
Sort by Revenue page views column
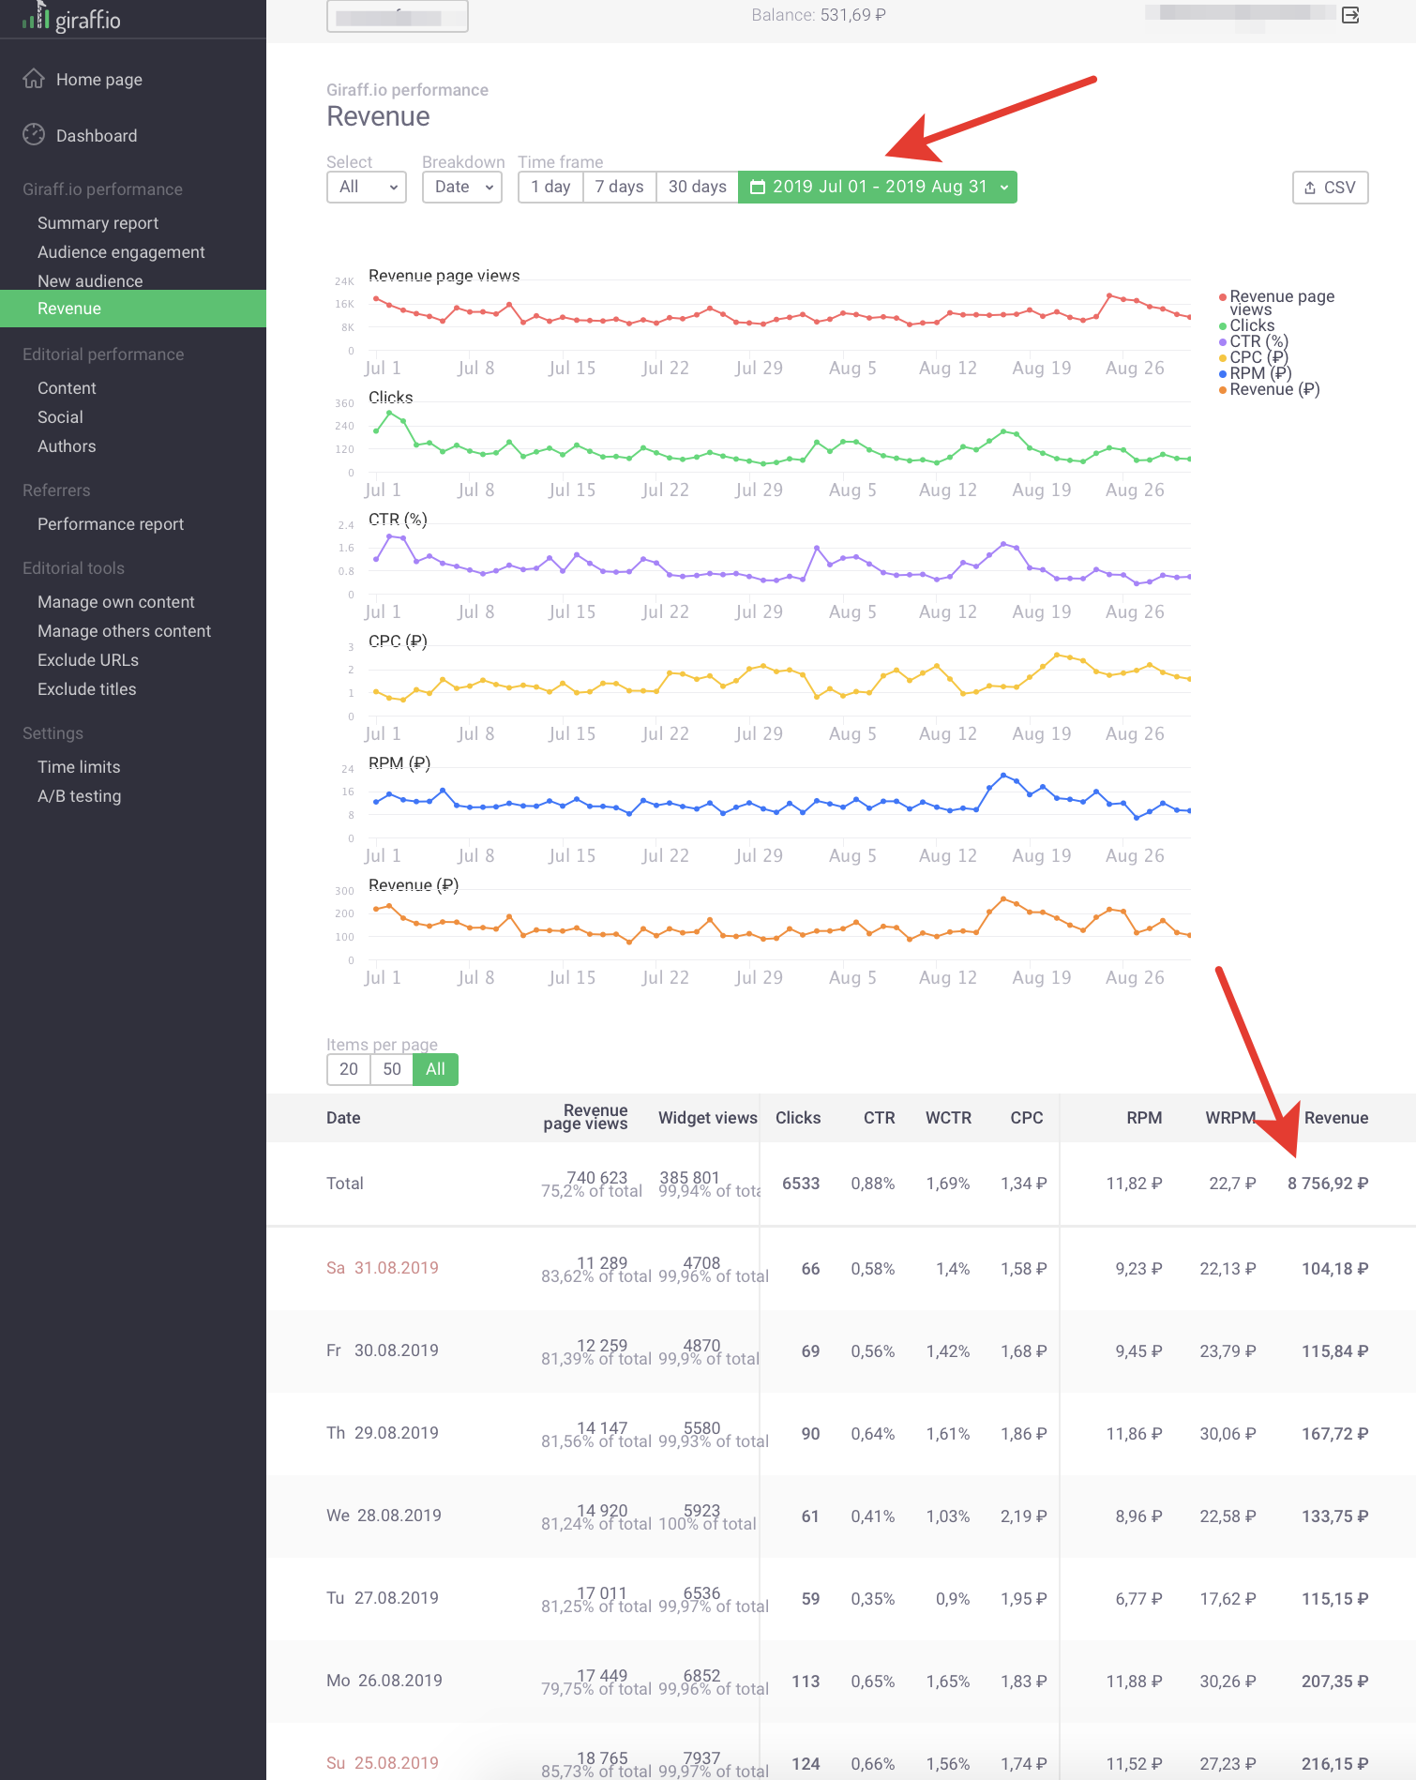[x=585, y=1117]
